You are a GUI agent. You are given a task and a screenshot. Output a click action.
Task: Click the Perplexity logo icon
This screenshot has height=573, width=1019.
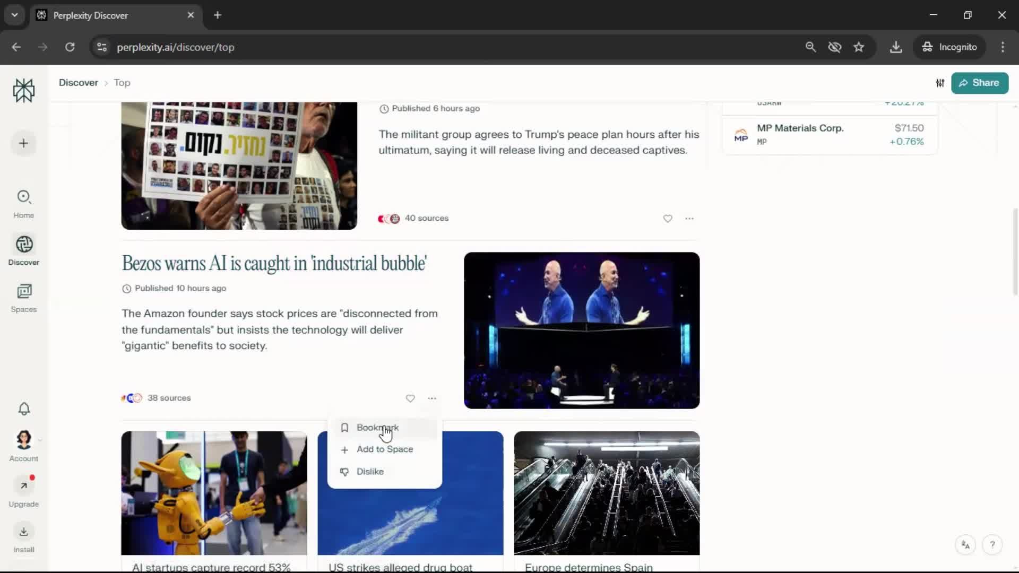pos(24,90)
